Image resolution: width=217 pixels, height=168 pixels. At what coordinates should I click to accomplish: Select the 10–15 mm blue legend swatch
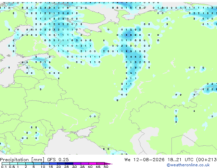tap(46, 164)
